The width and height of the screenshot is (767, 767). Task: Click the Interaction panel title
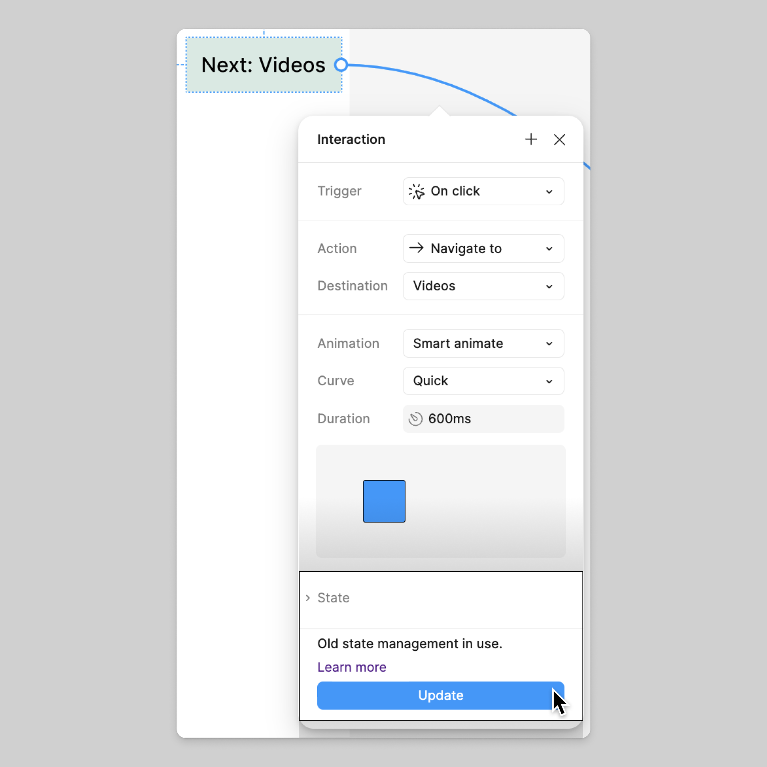351,139
